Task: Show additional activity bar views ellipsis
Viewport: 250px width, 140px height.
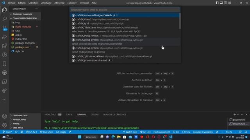Action: click(x=4, y=100)
